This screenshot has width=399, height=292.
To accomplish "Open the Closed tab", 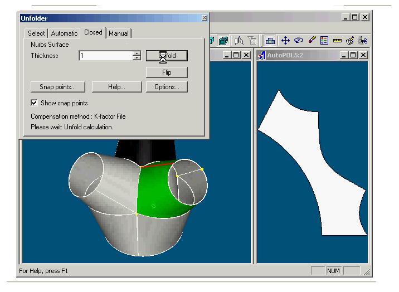I will tap(93, 32).
